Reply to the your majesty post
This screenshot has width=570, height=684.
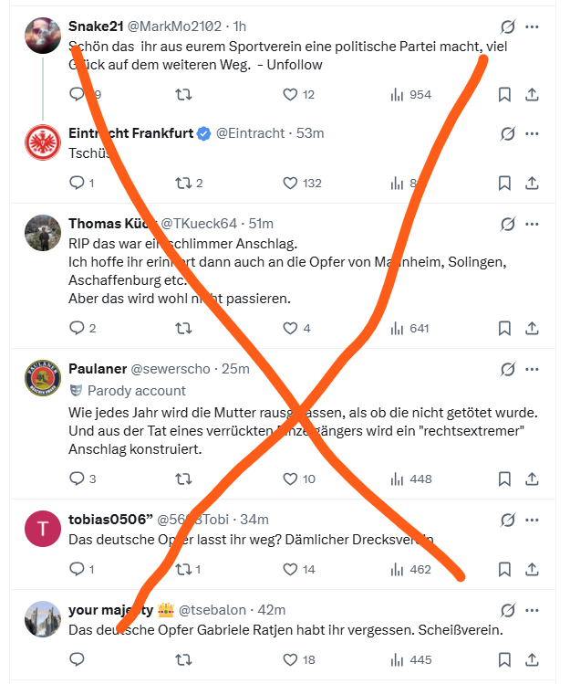click(x=77, y=659)
